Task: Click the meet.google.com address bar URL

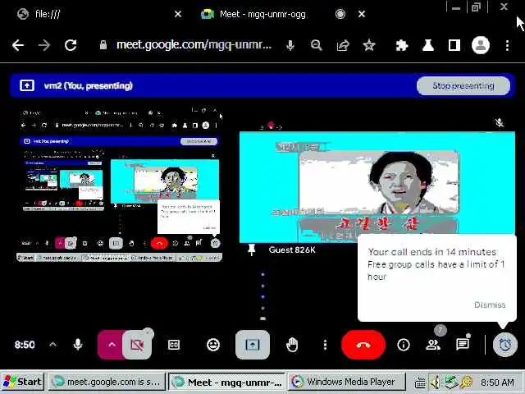Action: pos(194,44)
